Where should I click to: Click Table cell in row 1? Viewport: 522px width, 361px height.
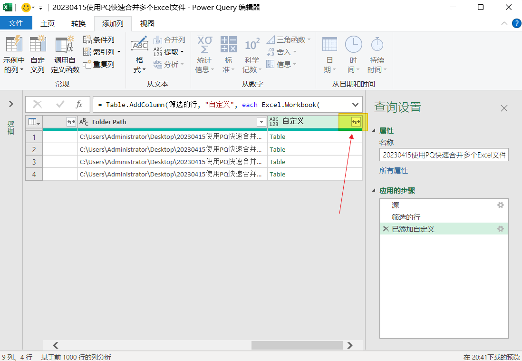tap(315, 137)
